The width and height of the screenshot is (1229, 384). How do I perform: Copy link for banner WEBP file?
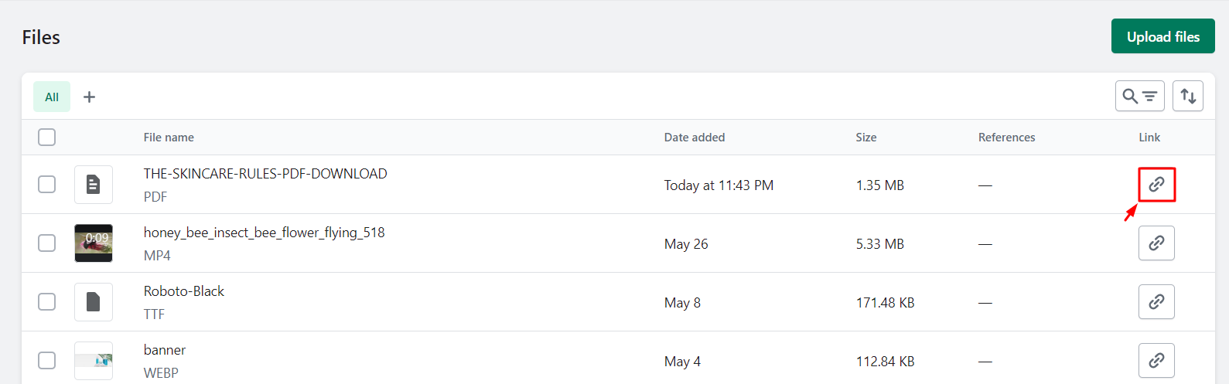click(x=1156, y=361)
